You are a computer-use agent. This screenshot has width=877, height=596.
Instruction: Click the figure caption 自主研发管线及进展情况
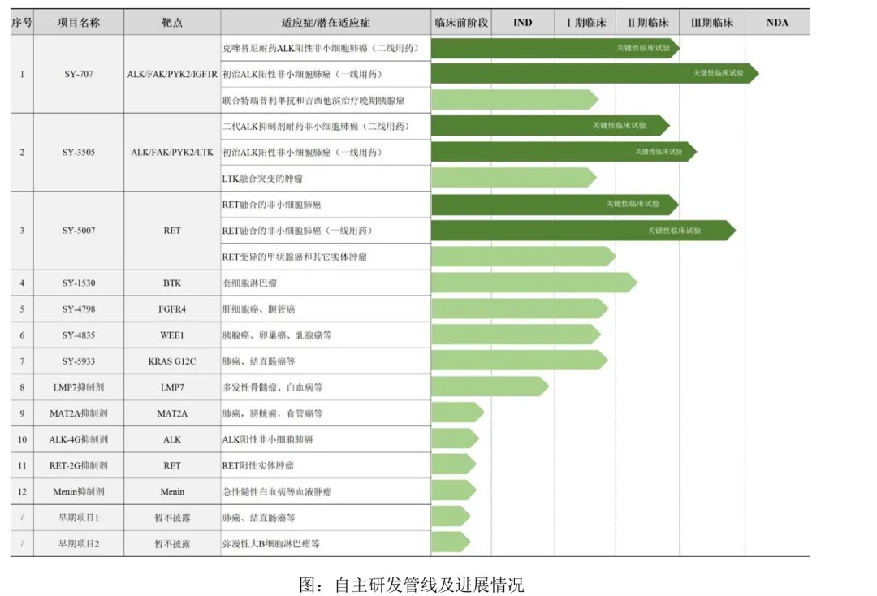click(411, 585)
